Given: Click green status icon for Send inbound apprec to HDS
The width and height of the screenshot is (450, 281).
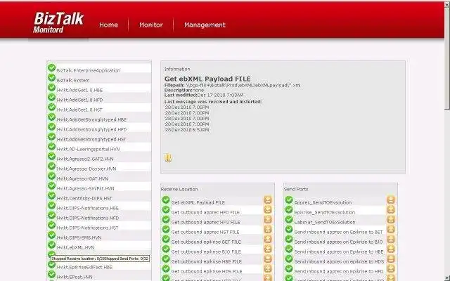Looking at the screenshot, I should [x=289, y=259].
